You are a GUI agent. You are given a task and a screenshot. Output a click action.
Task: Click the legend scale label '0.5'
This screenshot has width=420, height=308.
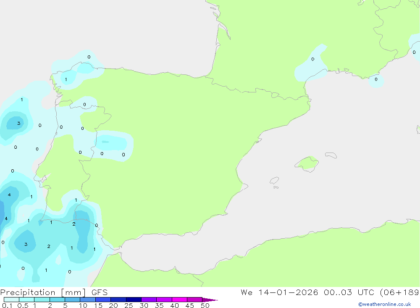tap(23, 305)
